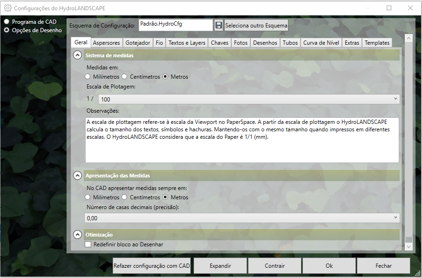Screen dimensions: 422x278
Task: Select Programa de CAD radio option
Action: 7,22
